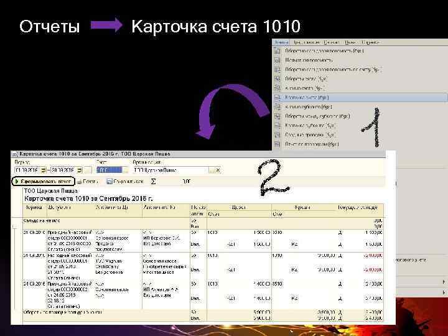Open the organization selection ellipsis button

coord(212,170)
